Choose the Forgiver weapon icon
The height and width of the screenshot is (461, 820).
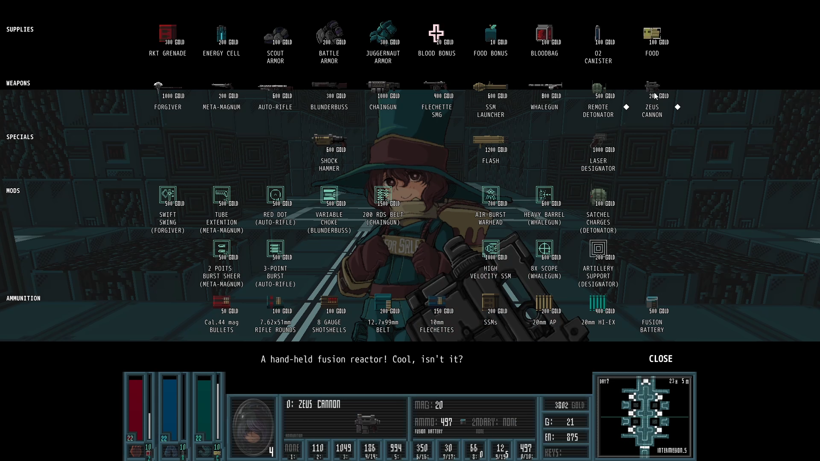coord(167,88)
